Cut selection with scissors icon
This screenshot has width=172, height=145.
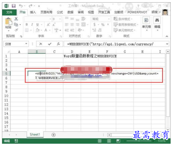pos(16,19)
